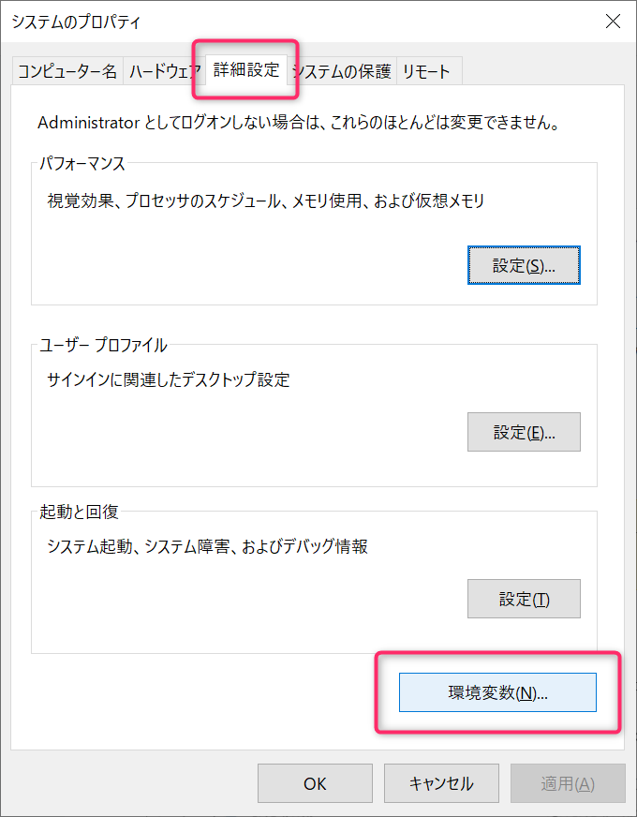Click ユーザー プロファイル 設定(E) button
Screen dimensions: 637x817
(x=524, y=432)
